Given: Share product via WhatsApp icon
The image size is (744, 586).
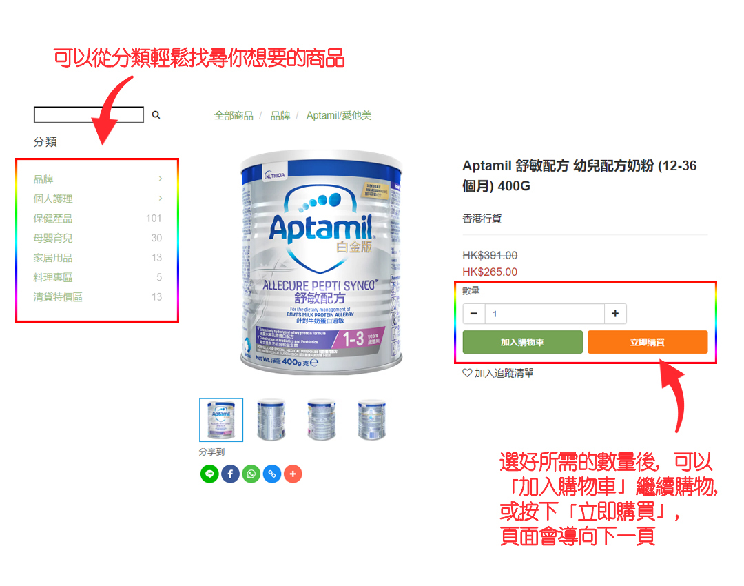Looking at the screenshot, I should (x=251, y=474).
